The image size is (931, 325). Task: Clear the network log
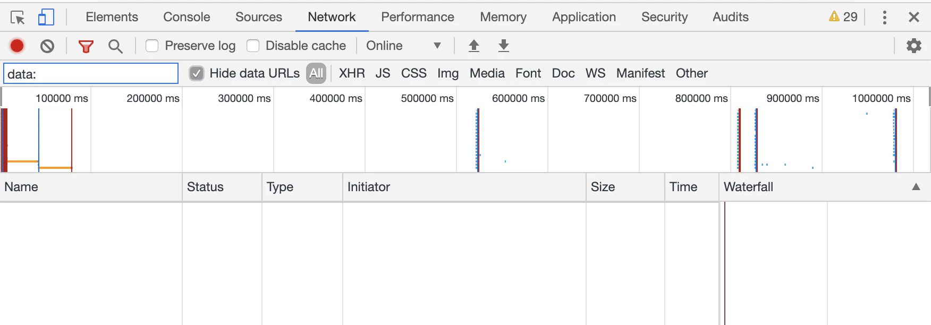pyautogui.click(x=47, y=46)
